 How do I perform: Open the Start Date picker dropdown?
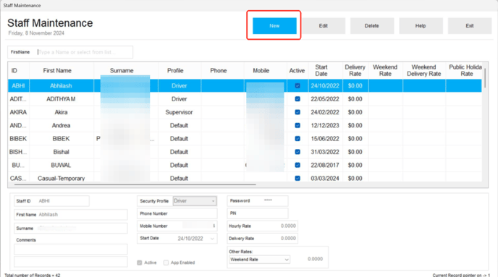click(213, 238)
